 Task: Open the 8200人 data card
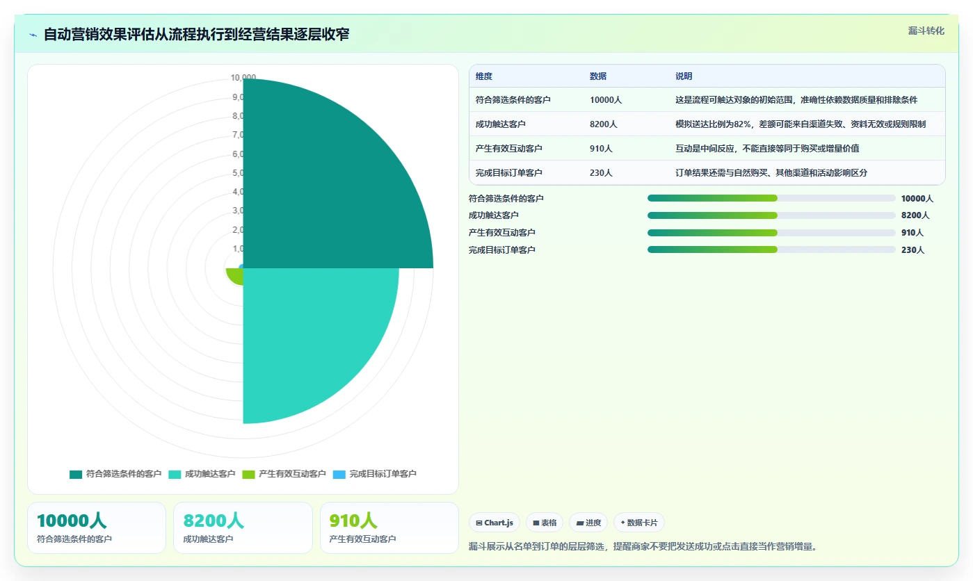243,527
